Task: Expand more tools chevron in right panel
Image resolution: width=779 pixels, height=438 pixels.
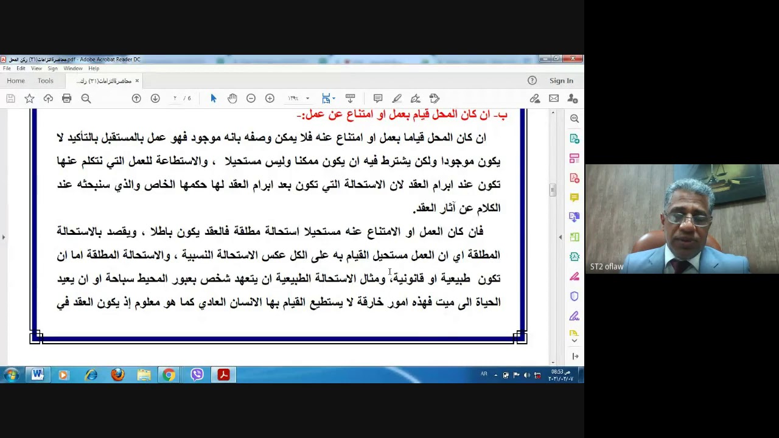Action: 575,341
